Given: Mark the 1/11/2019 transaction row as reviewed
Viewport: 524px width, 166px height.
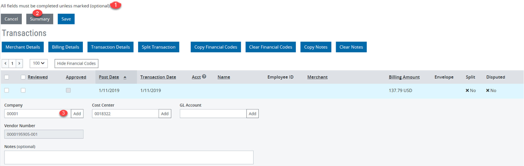Looking at the screenshot, I should click(x=23, y=90).
